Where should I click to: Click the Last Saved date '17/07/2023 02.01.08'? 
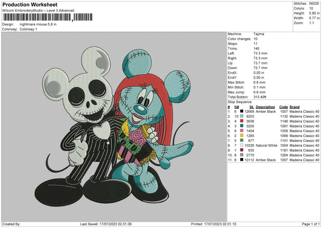click(115, 224)
